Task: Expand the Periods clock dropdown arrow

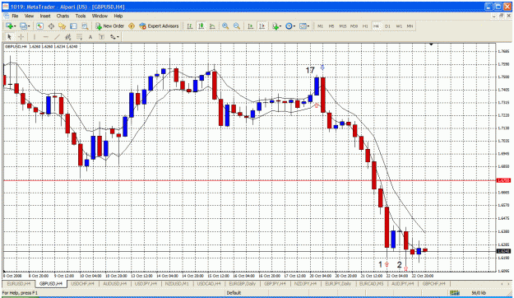Action: coord(294,26)
